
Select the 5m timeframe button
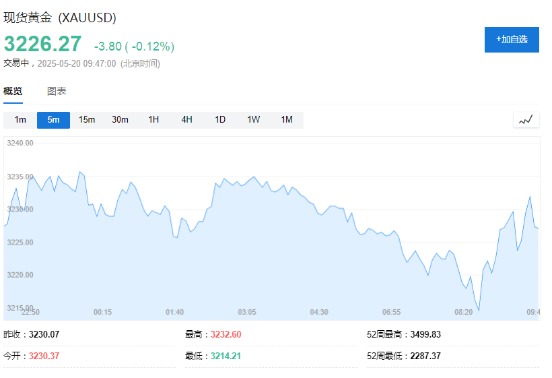coord(53,120)
